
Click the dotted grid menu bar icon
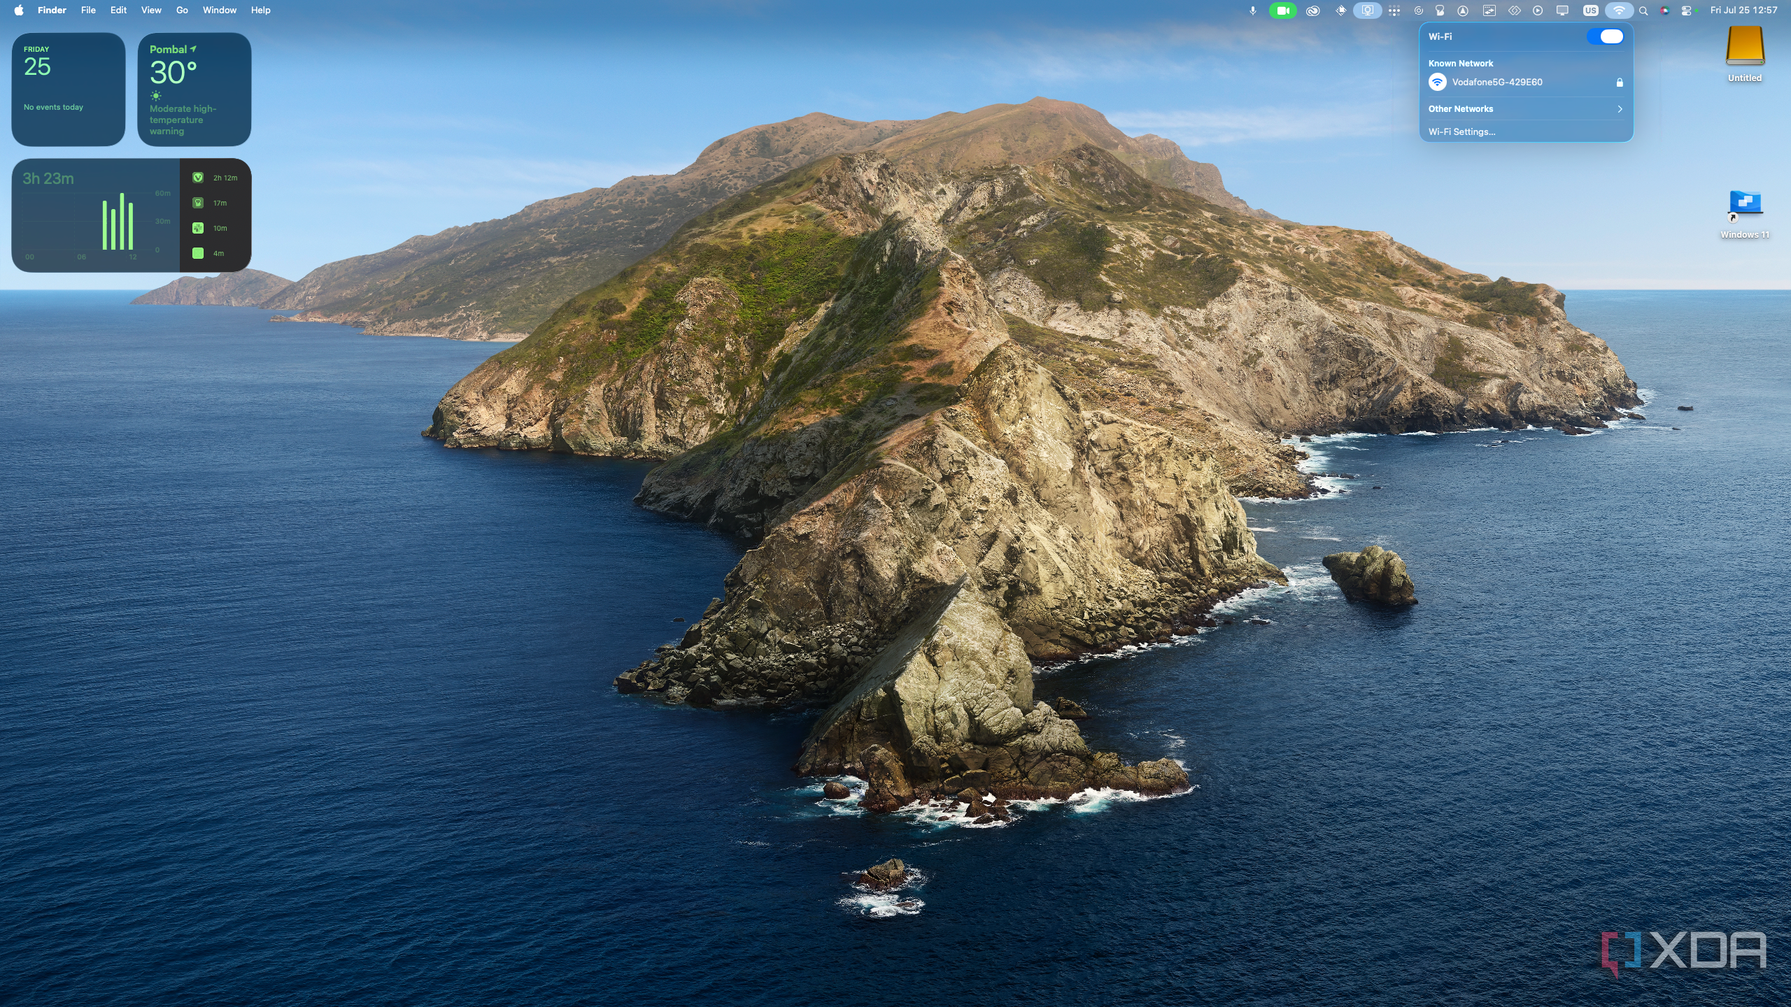[1394, 10]
